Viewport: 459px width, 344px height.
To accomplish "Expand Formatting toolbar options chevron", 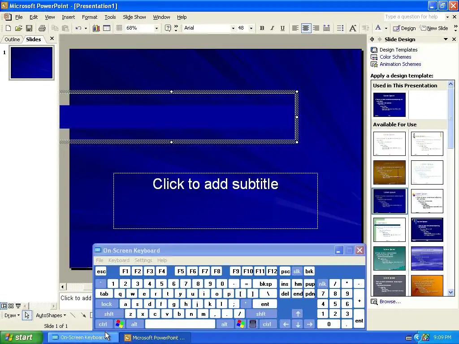I will coord(455,28).
